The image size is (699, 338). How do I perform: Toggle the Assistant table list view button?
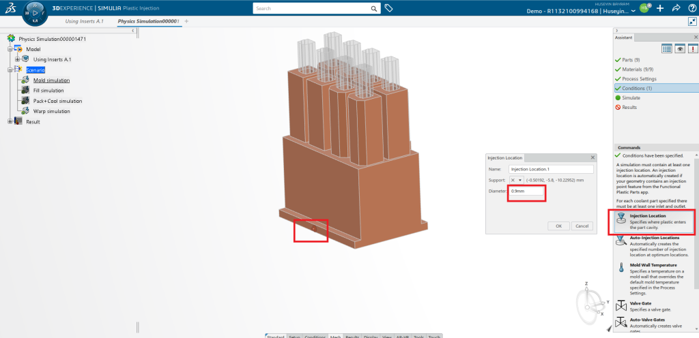tap(667, 48)
